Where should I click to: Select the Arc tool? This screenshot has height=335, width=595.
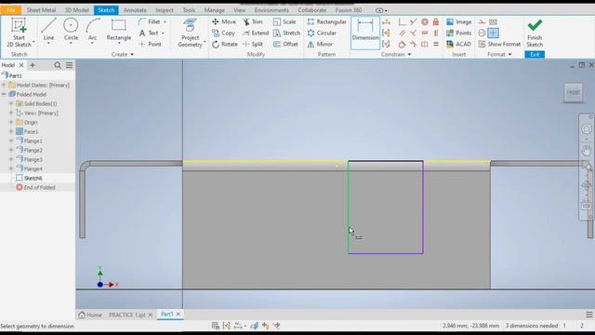pyautogui.click(x=92, y=30)
